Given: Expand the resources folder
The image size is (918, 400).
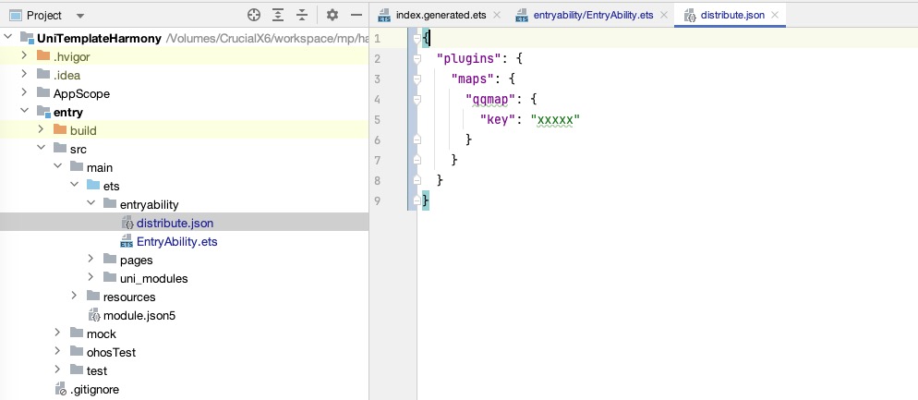Looking at the screenshot, I should (x=74, y=297).
